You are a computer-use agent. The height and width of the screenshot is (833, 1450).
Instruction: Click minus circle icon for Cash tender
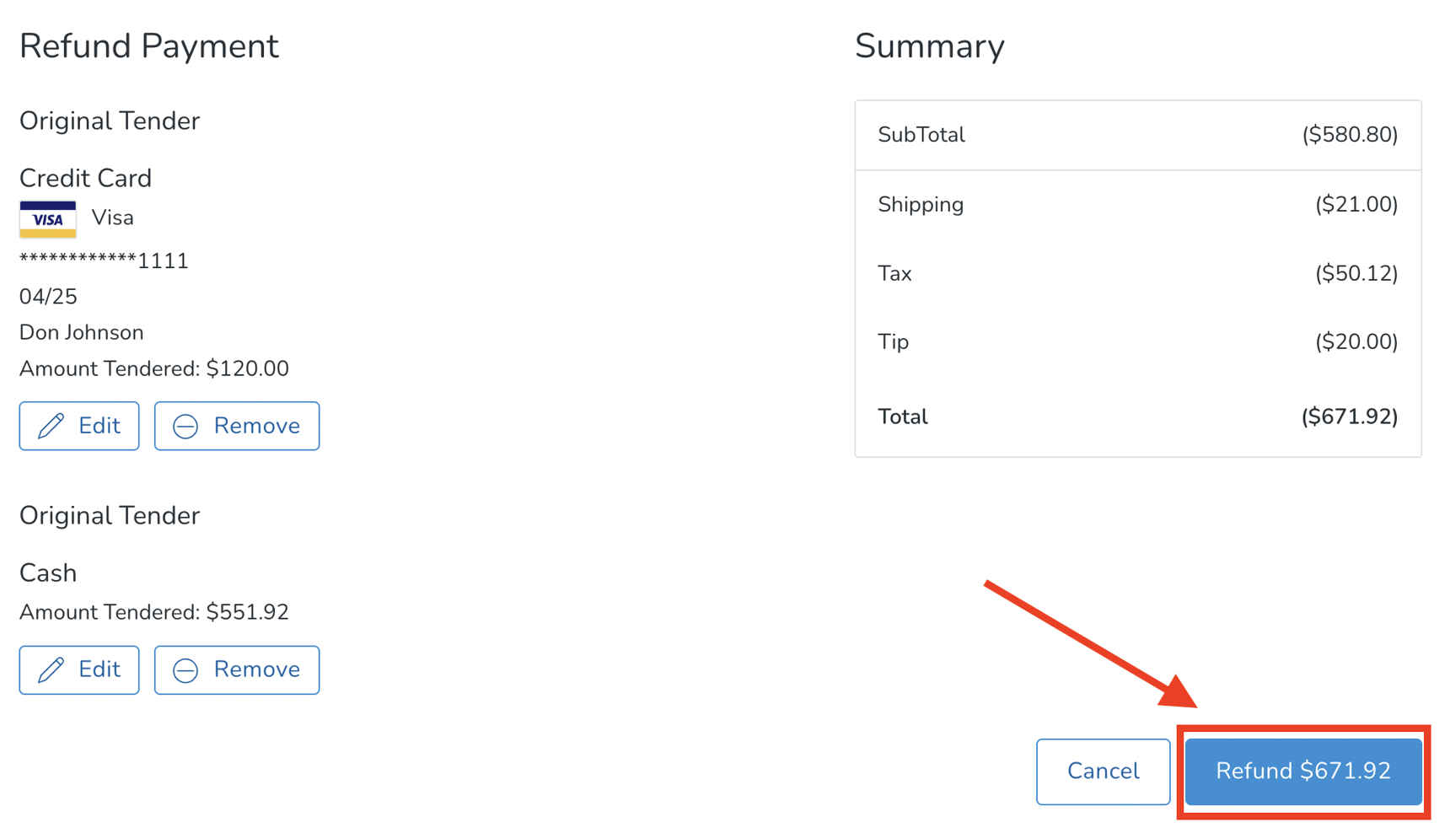tap(185, 670)
